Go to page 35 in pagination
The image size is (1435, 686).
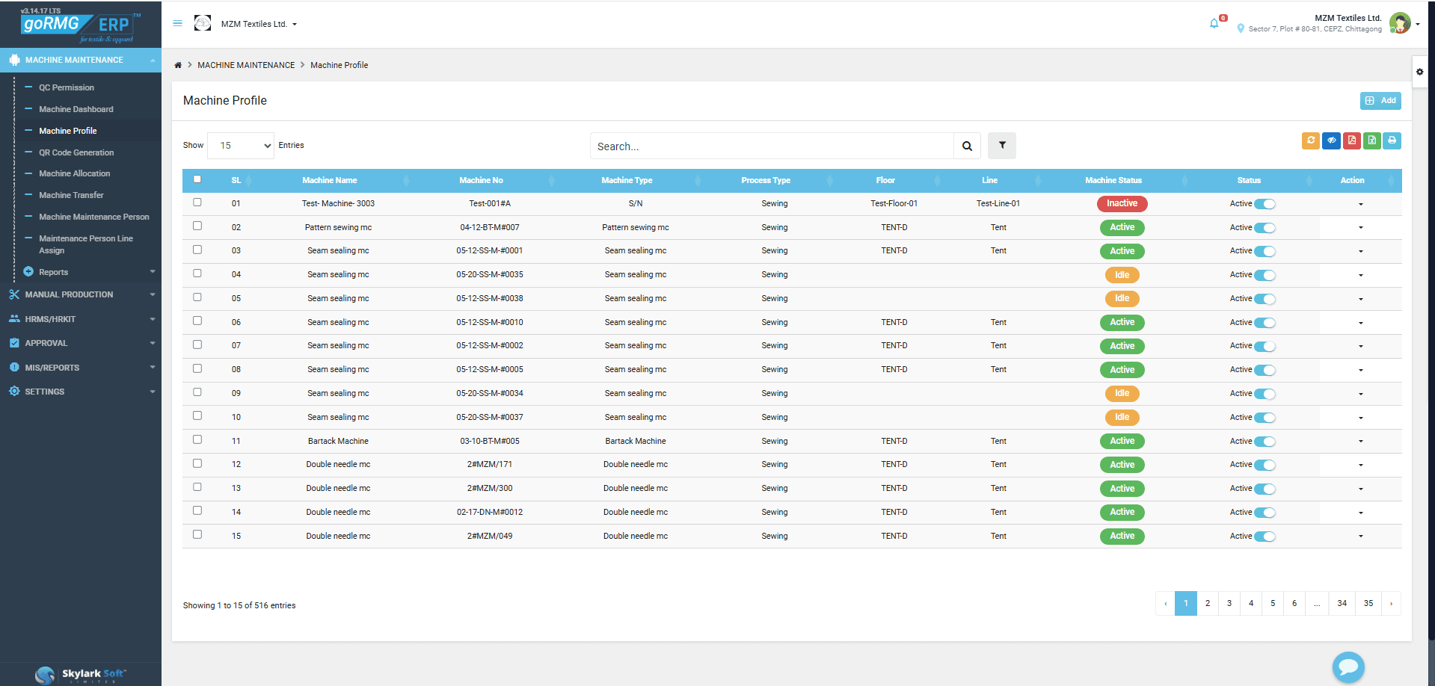(1368, 604)
